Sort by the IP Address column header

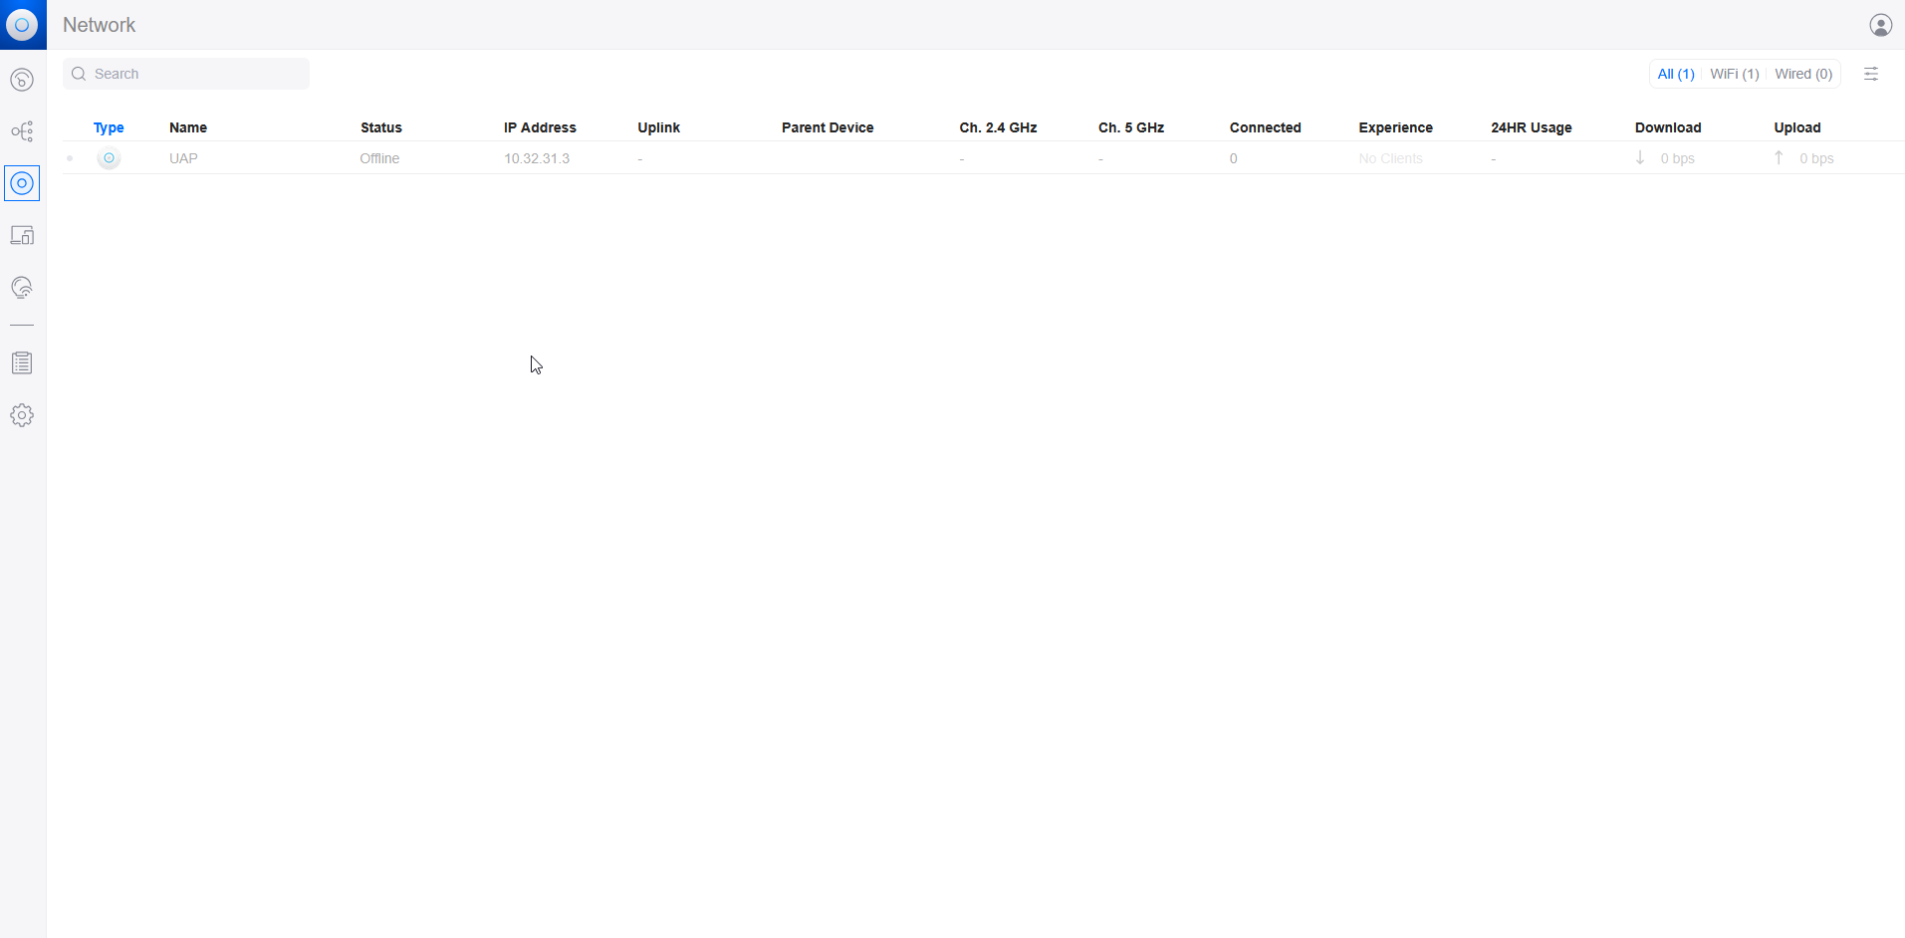pyautogui.click(x=540, y=127)
